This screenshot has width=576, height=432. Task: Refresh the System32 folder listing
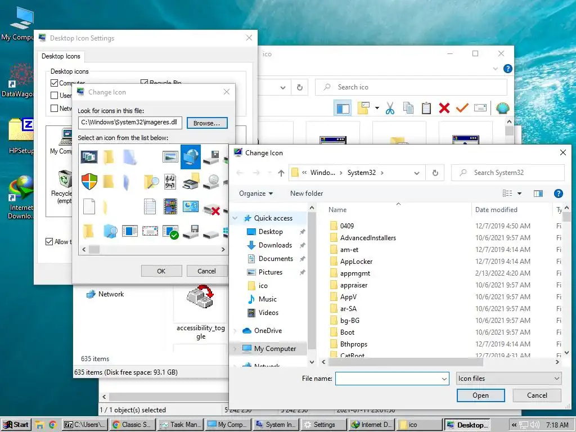click(x=435, y=173)
